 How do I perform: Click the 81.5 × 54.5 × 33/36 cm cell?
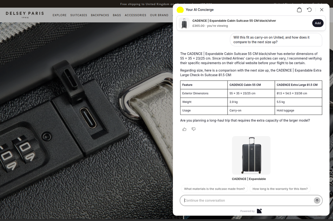click(x=299, y=93)
